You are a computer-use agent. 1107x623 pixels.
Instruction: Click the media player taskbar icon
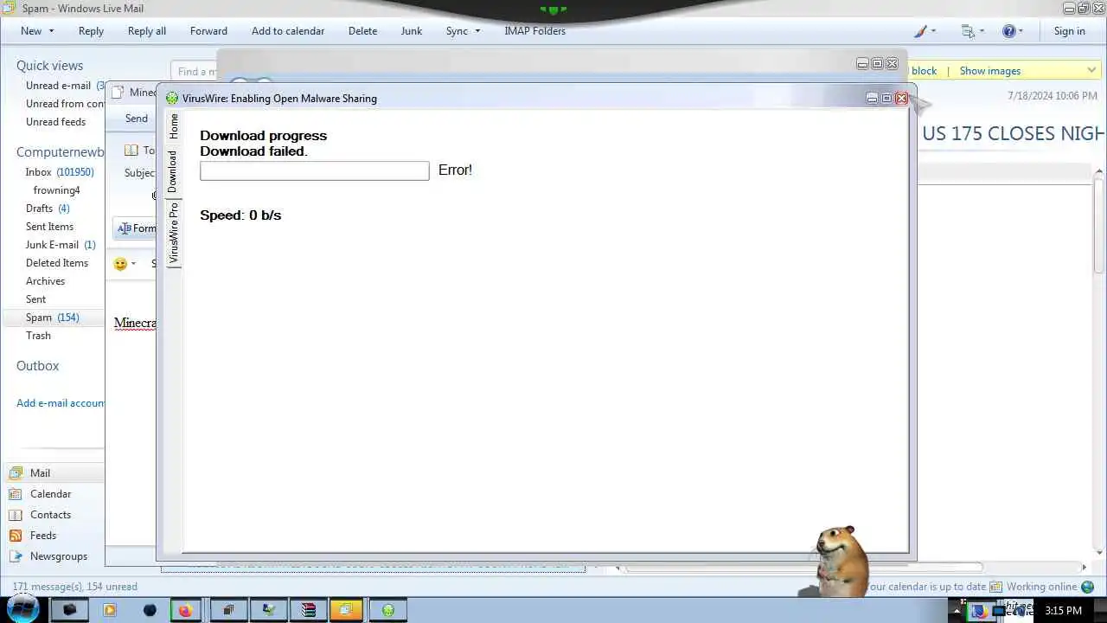pos(109,610)
